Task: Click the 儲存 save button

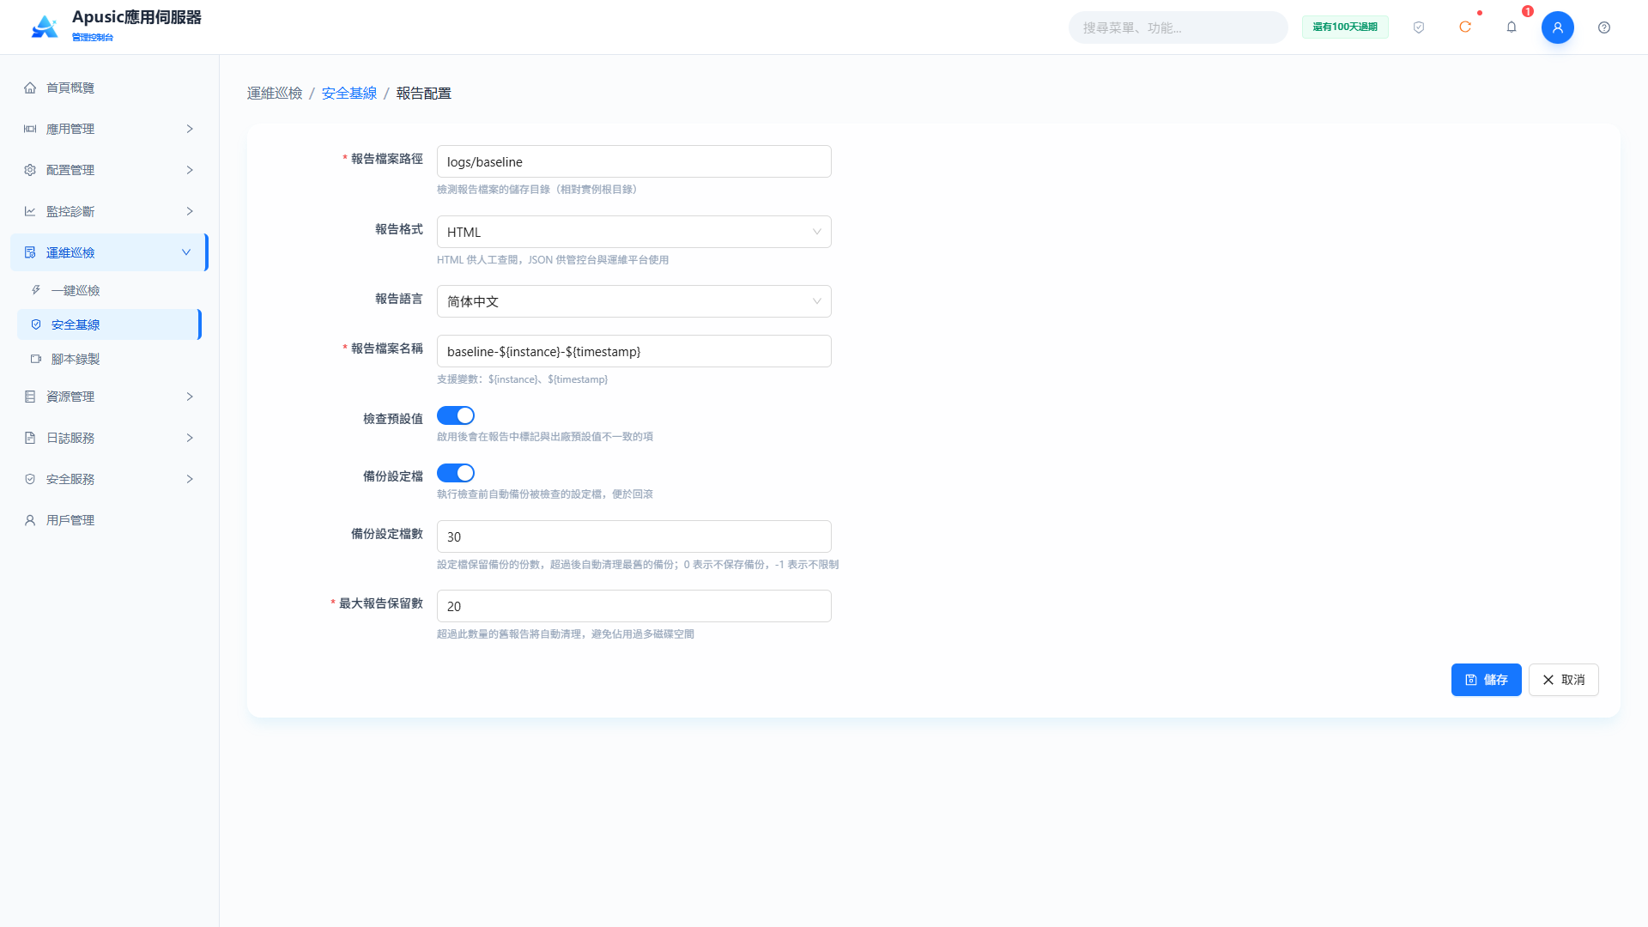Action: pos(1486,680)
